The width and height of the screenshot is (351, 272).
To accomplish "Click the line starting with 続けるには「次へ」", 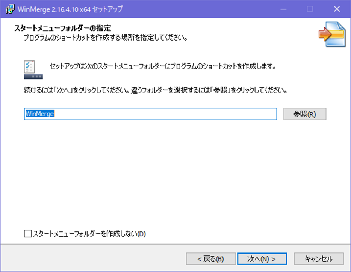I will tap(156, 90).
